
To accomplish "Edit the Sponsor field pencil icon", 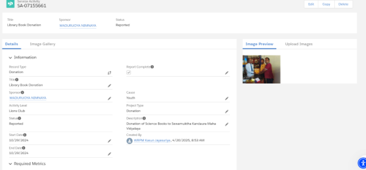I will (109, 99).
